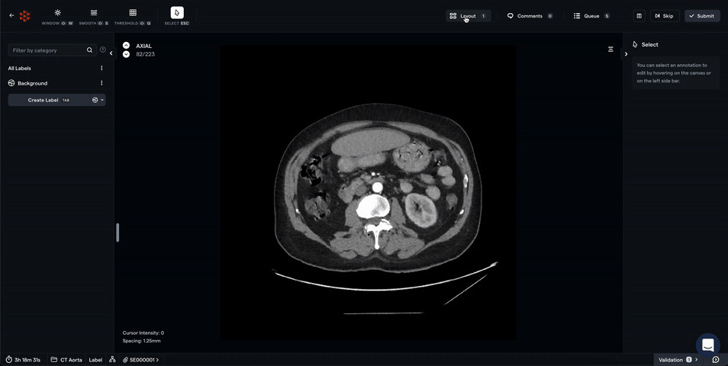Open the Layout menu
Viewport: 728px width, 366px height.
coord(468,16)
